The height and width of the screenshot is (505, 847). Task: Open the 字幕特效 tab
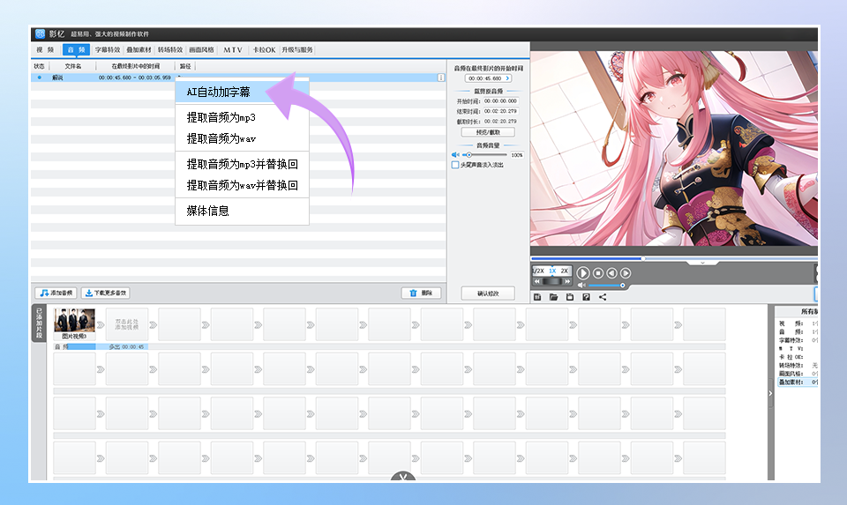click(x=108, y=49)
